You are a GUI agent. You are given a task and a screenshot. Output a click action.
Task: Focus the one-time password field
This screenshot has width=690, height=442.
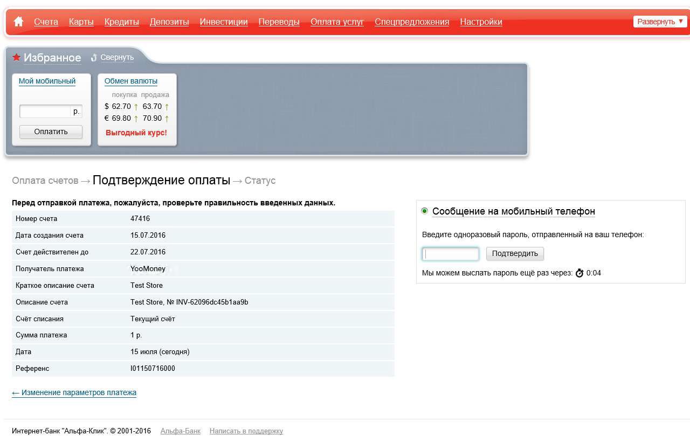pyautogui.click(x=451, y=253)
